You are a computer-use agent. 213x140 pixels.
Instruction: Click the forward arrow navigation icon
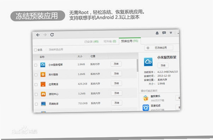point(45,35)
